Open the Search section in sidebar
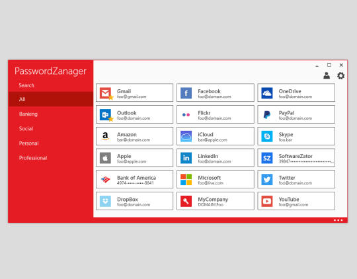Viewport: 357px width, 279px height. coord(26,85)
